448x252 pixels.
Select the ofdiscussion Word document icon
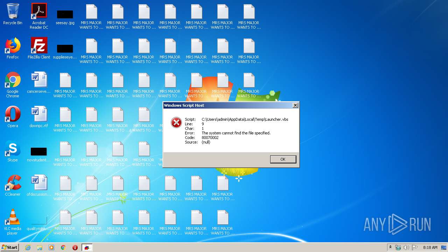[x=39, y=185]
